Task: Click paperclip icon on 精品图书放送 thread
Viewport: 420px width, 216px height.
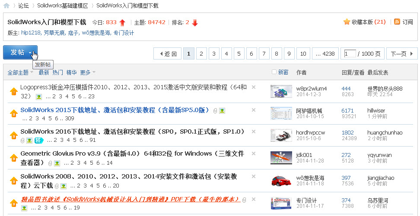Action: [244, 200]
